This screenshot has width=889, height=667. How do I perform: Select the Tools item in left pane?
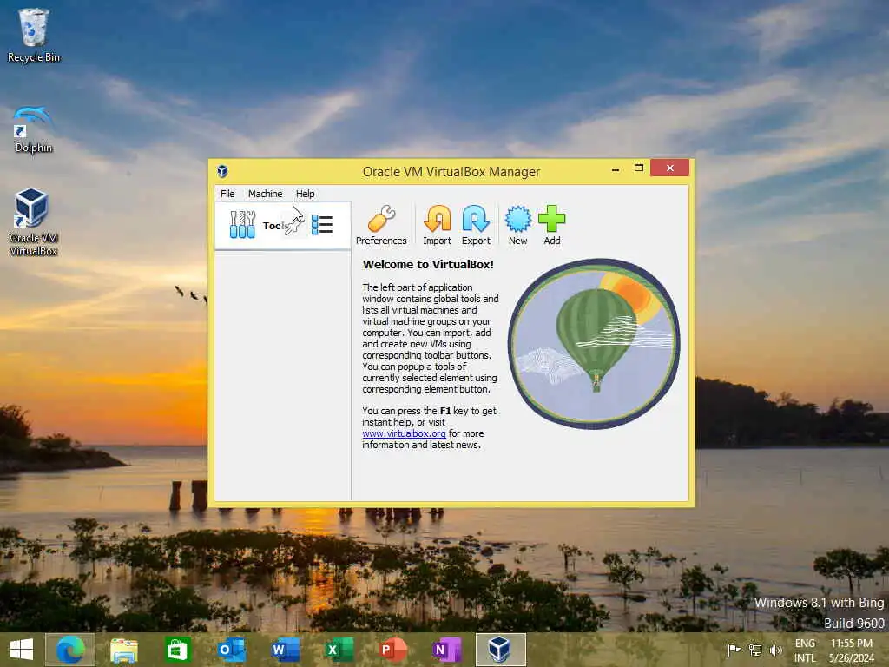[282, 226]
